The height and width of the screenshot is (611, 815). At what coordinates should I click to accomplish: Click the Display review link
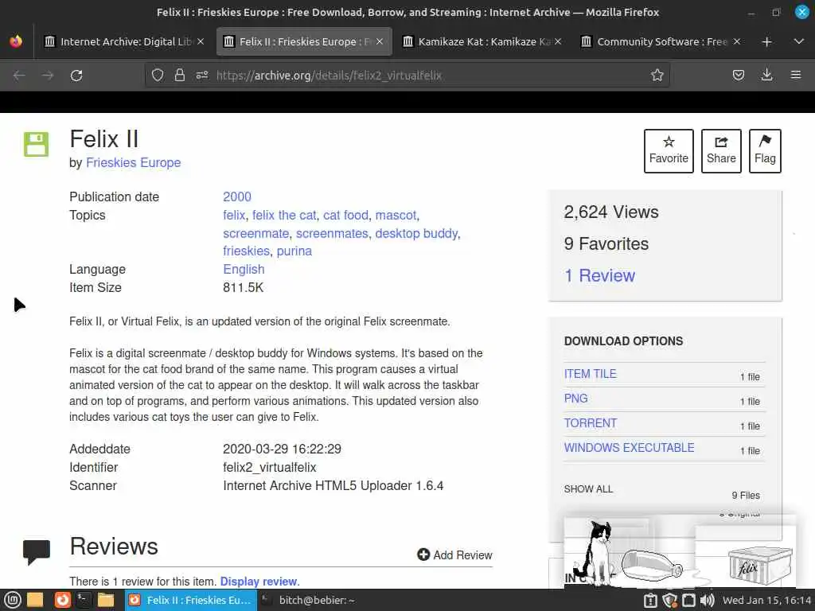click(259, 582)
